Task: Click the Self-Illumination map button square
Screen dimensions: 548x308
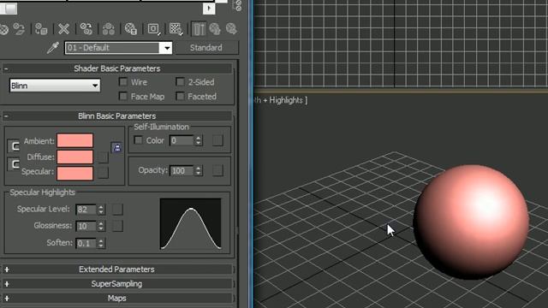Action: [x=217, y=140]
